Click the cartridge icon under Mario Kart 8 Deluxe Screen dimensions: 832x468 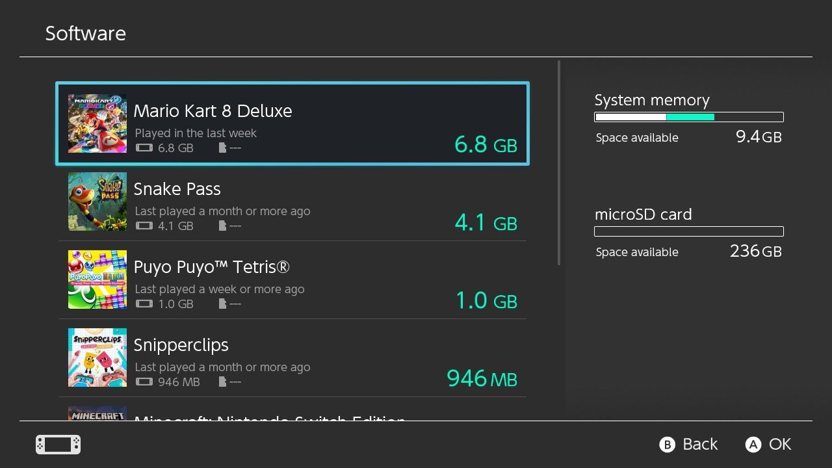[144, 148]
